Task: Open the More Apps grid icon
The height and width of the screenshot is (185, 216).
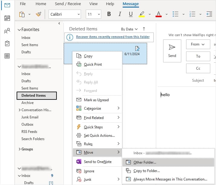Action: (x=7, y=56)
